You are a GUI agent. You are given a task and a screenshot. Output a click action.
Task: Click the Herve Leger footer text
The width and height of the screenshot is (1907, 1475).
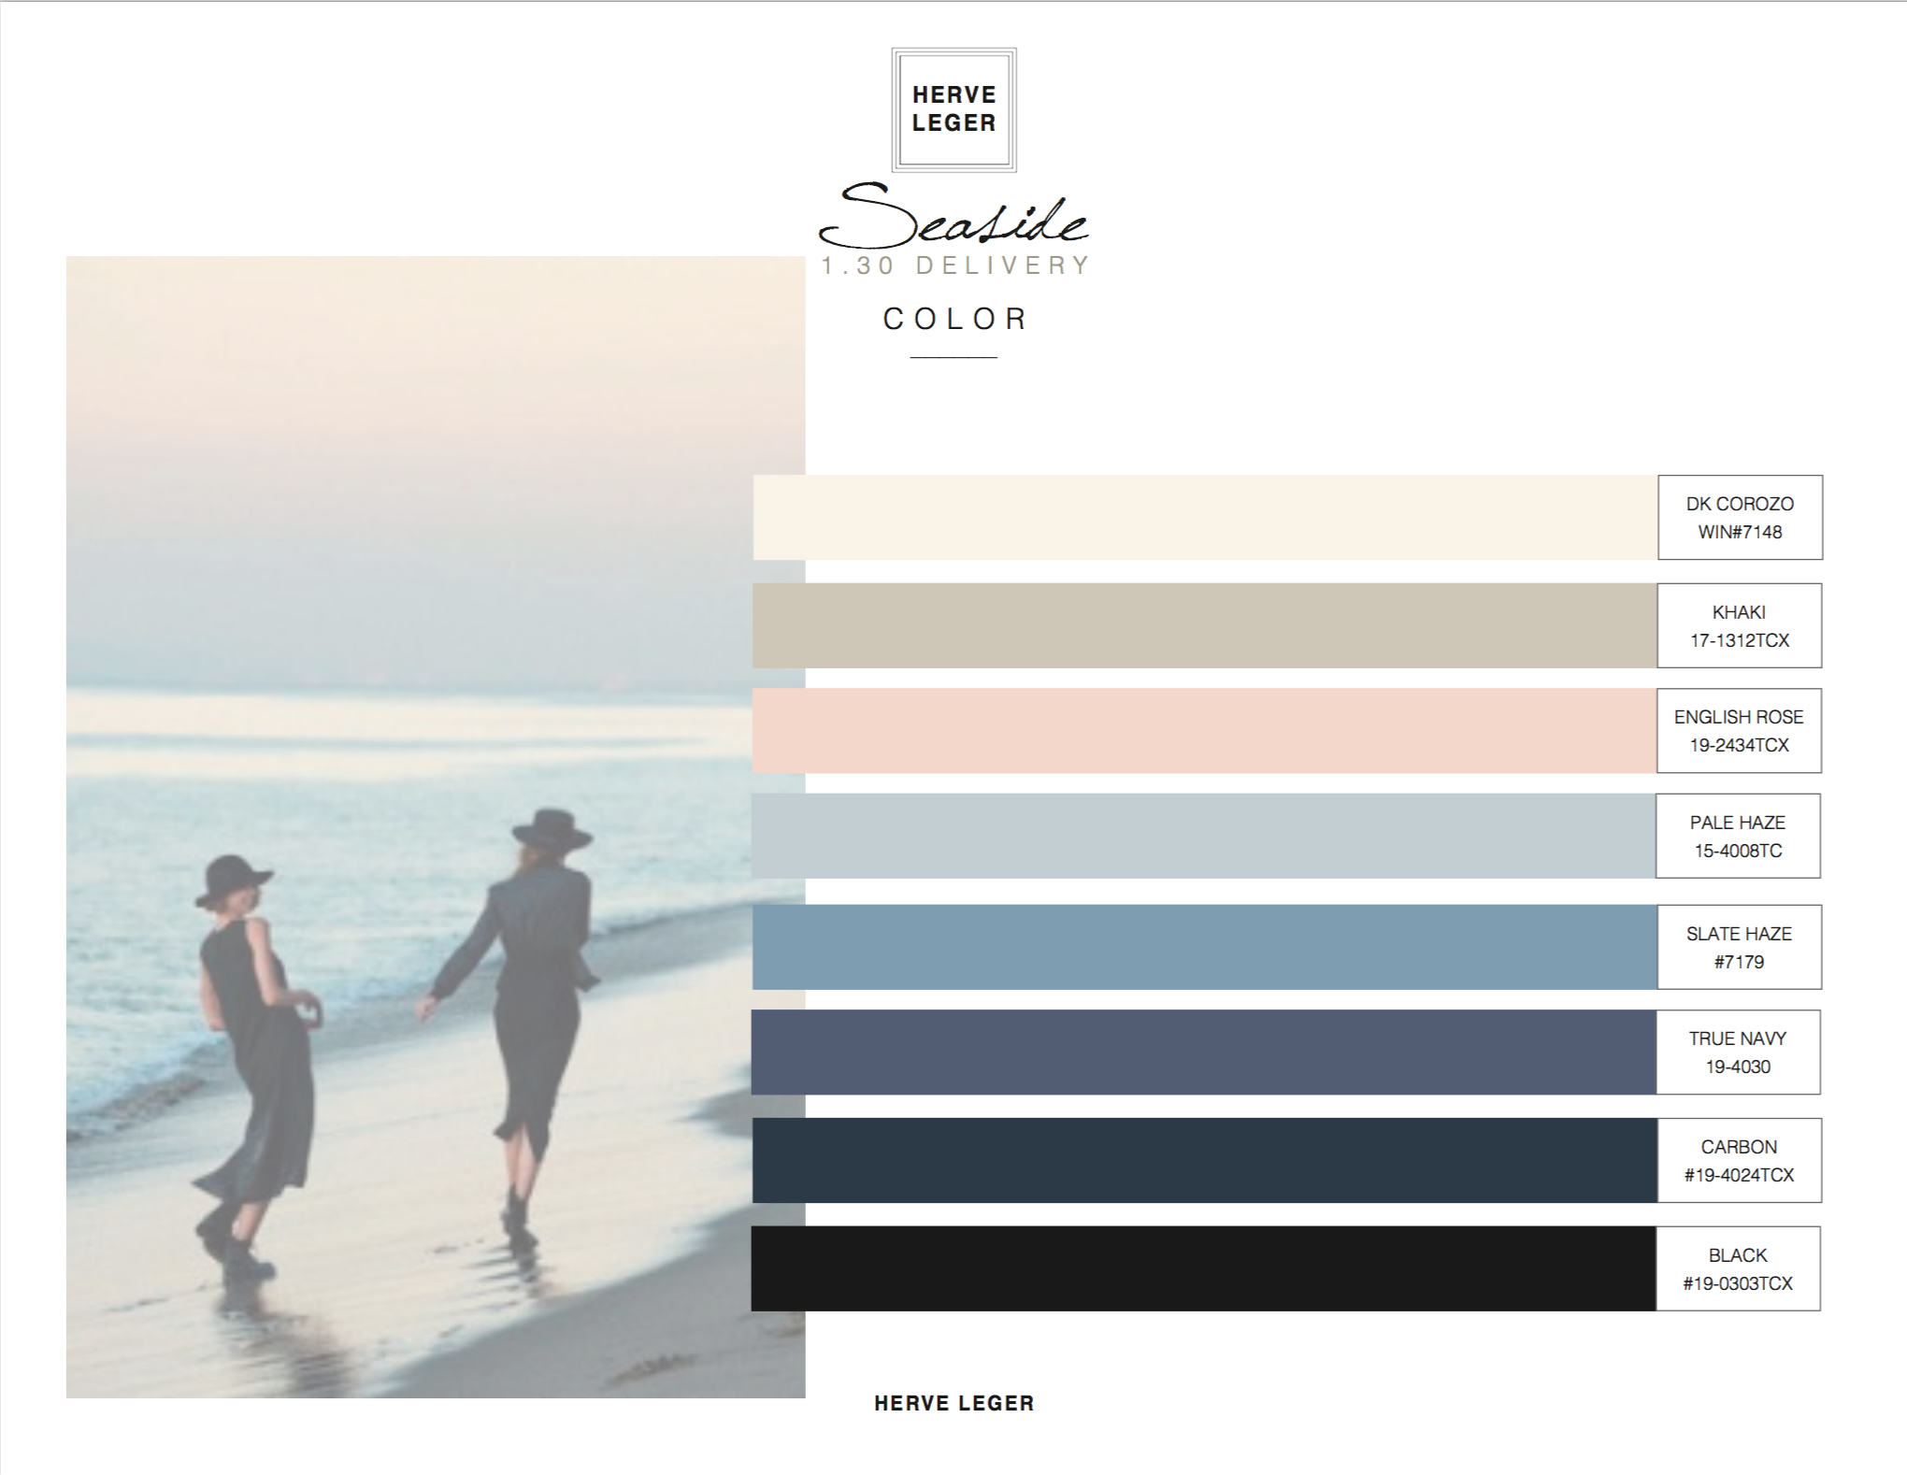click(x=953, y=1403)
